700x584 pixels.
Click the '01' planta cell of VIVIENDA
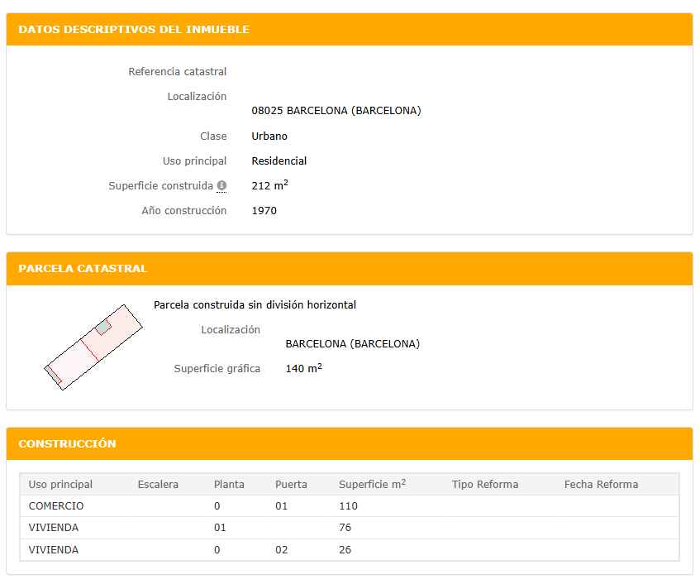coord(220,527)
